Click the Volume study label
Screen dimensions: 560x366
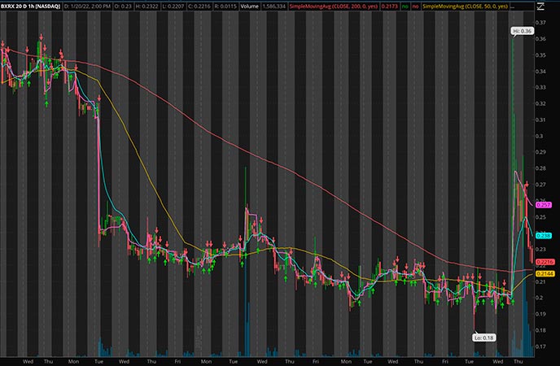(x=249, y=7)
